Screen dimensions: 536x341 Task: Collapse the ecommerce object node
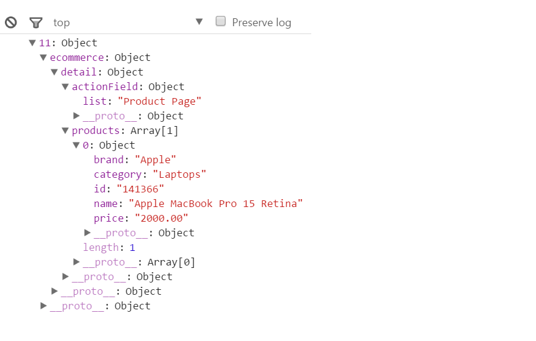point(43,57)
